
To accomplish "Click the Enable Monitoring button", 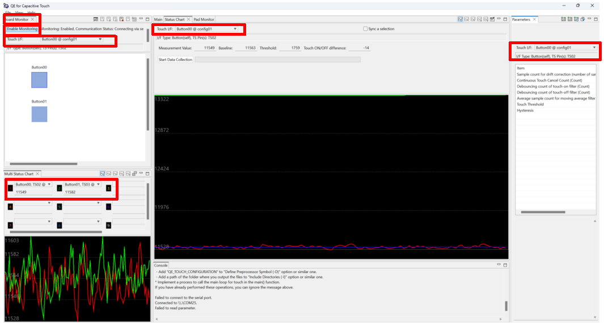I will point(22,29).
